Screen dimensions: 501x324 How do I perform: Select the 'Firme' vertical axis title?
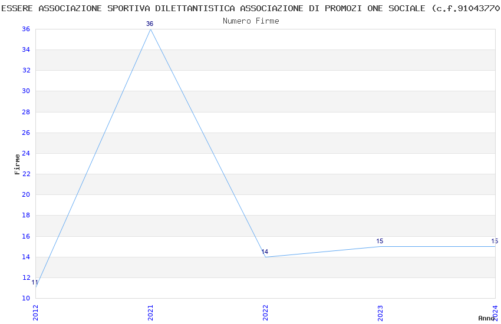coord(17,164)
